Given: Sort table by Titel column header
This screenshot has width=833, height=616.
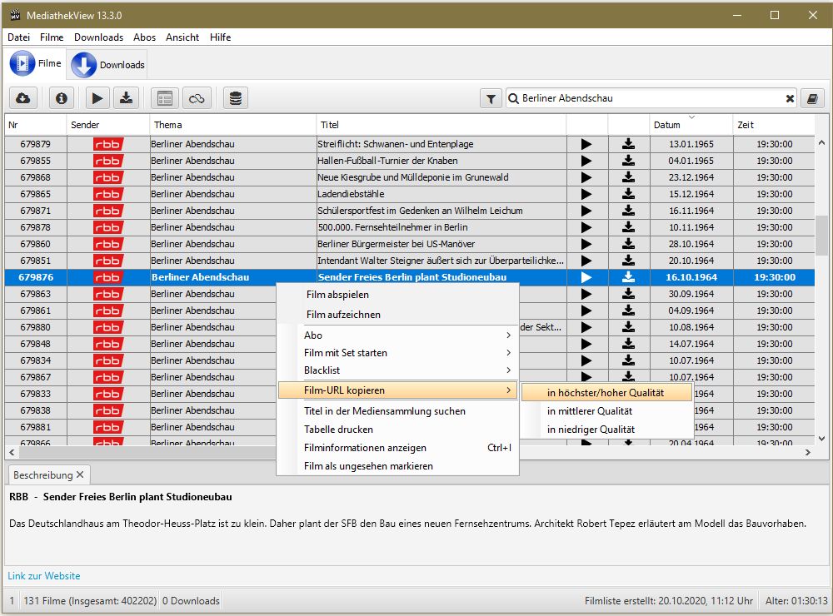Looking at the screenshot, I should click(x=441, y=125).
